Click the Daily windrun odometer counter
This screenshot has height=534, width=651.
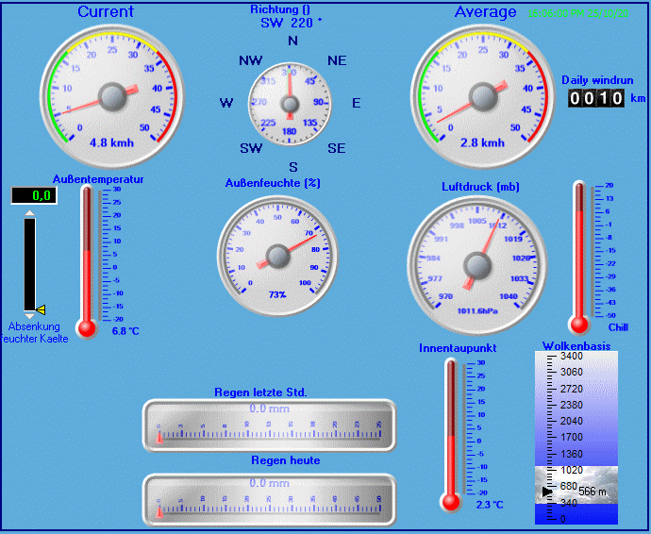(596, 98)
